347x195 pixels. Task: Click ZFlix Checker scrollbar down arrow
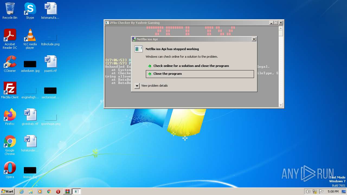click(281, 105)
